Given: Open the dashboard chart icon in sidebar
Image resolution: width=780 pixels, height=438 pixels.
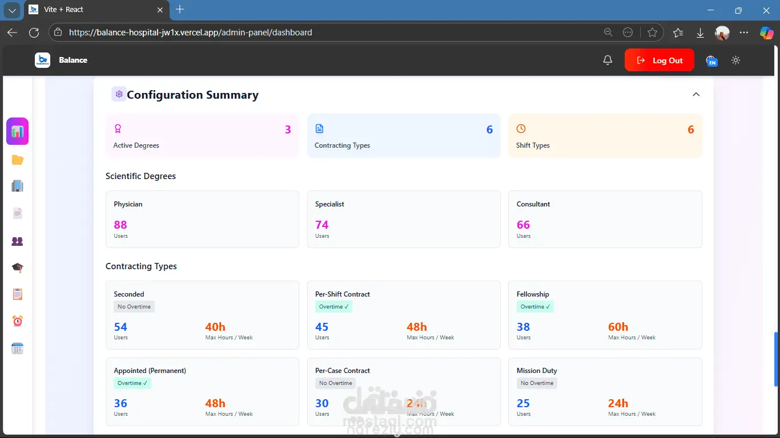Looking at the screenshot, I should pos(18,131).
